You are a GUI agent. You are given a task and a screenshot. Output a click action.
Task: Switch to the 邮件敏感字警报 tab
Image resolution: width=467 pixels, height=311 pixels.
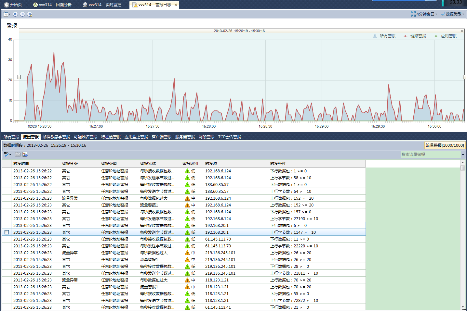[x=56, y=137]
